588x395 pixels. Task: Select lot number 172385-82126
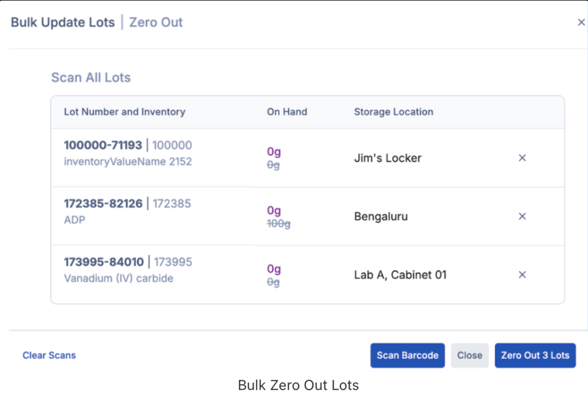(103, 204)
